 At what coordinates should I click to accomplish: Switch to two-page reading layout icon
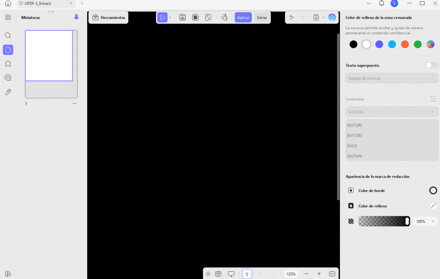coord(218,274)
